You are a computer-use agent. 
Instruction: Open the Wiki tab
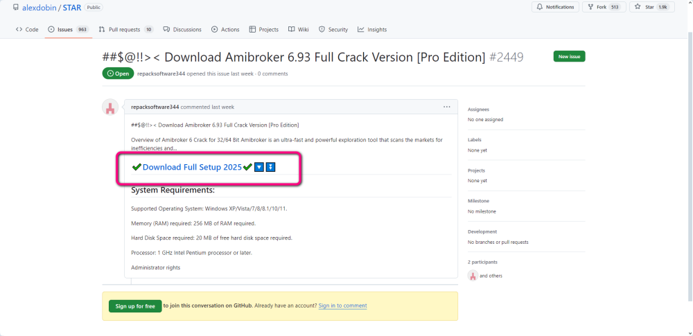(x=299, y=30)
